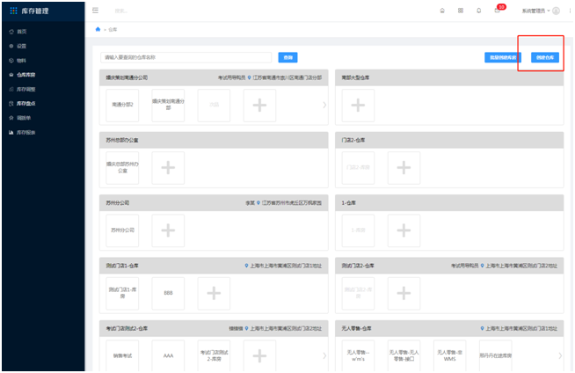Open the BBB room tile
The image size is (575, 373).
pos(168,294)
